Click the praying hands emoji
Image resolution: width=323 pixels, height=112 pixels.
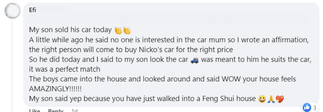tap(270, 99)
